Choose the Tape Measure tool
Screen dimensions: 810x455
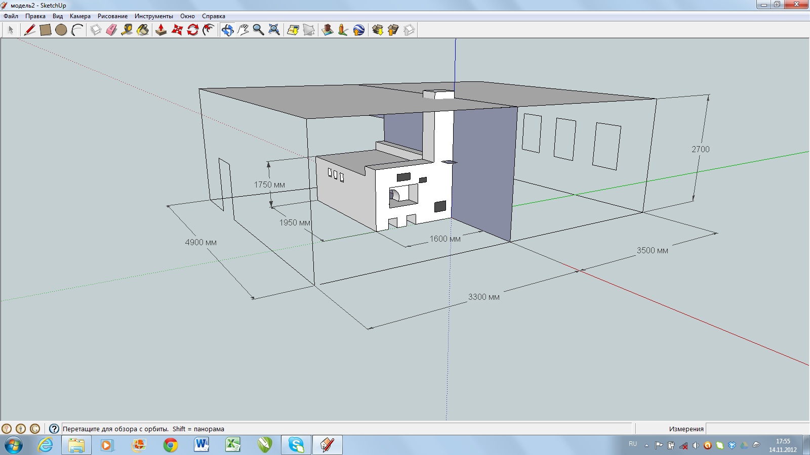coord(127,30)
